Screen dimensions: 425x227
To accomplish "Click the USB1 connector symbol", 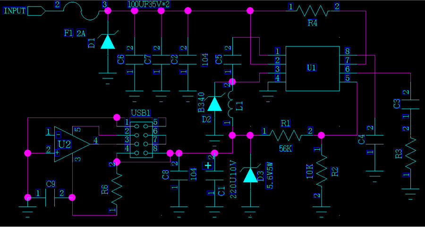I will click(141, 136).
